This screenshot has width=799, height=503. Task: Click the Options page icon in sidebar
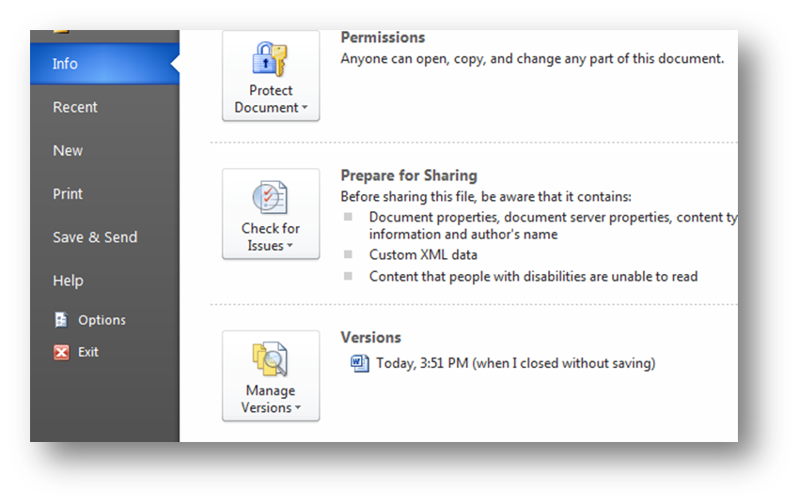point(61,320)
